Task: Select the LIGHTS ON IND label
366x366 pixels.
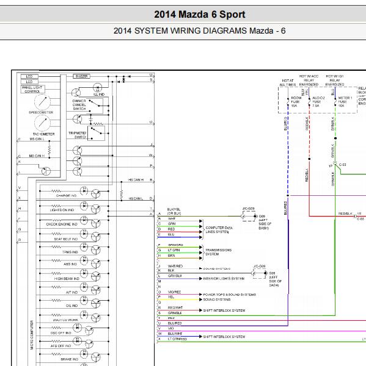Action: click(x=62, y=210)
